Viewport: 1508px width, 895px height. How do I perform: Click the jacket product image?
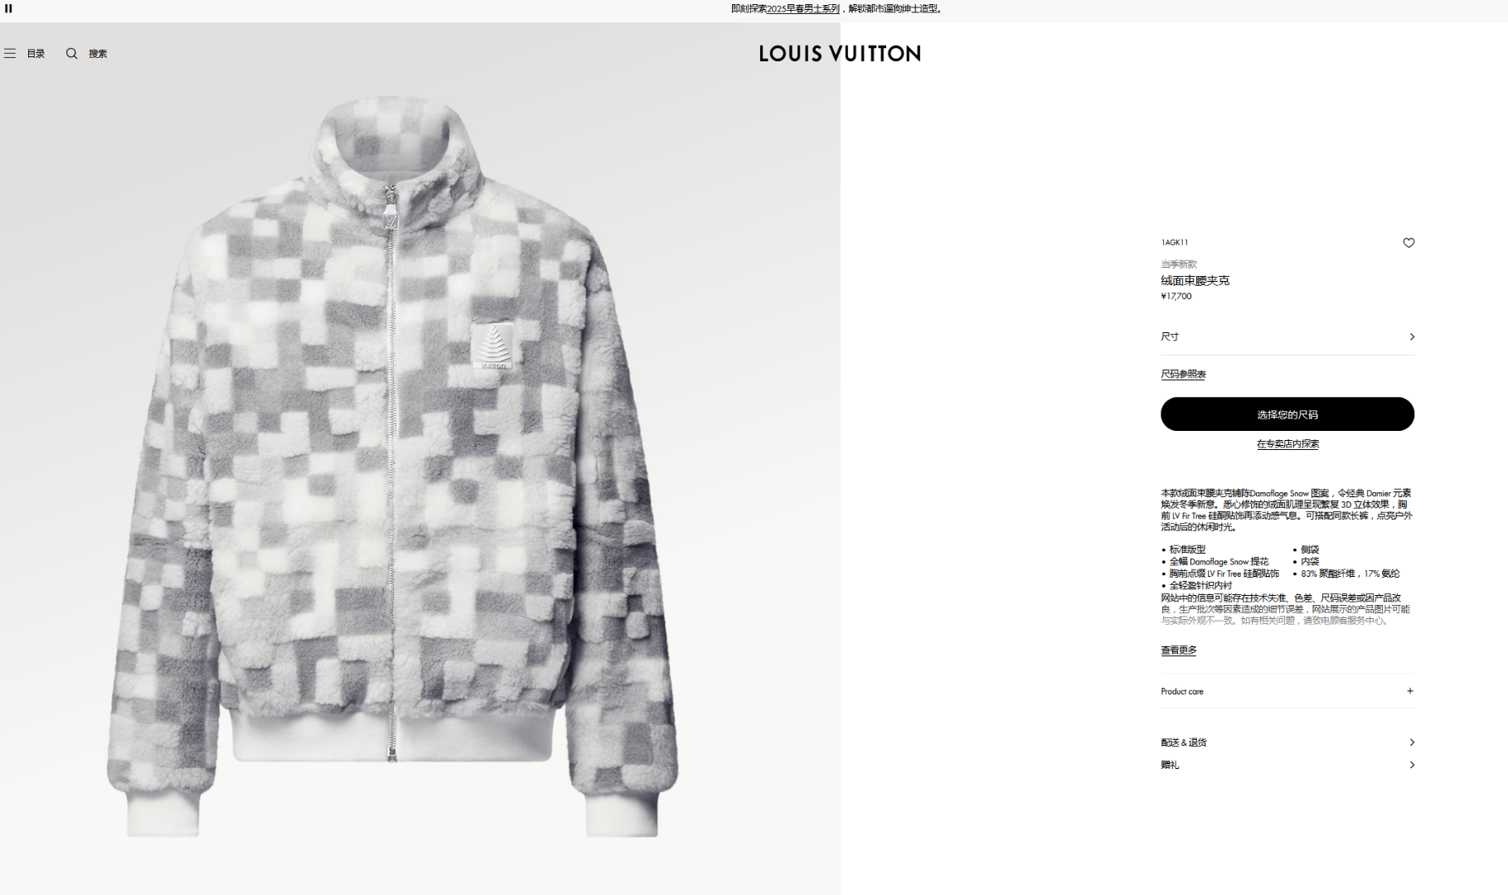click(392, 467)
